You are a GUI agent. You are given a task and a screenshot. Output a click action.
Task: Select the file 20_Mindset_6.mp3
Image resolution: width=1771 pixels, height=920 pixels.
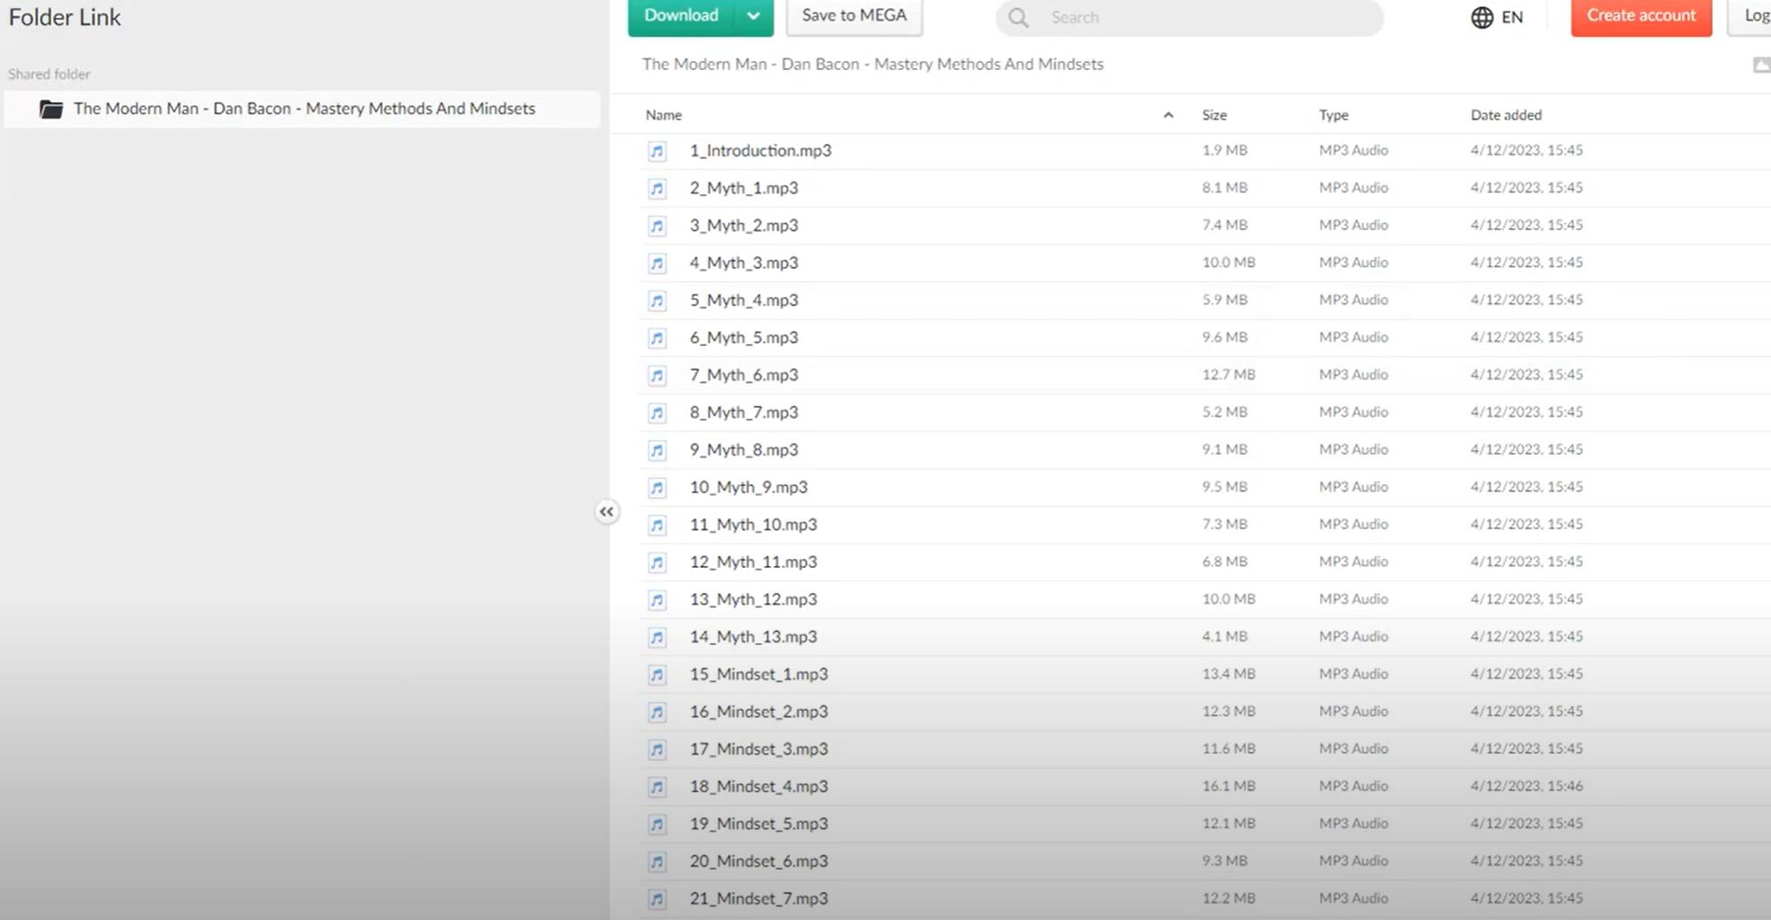[758, 862]
